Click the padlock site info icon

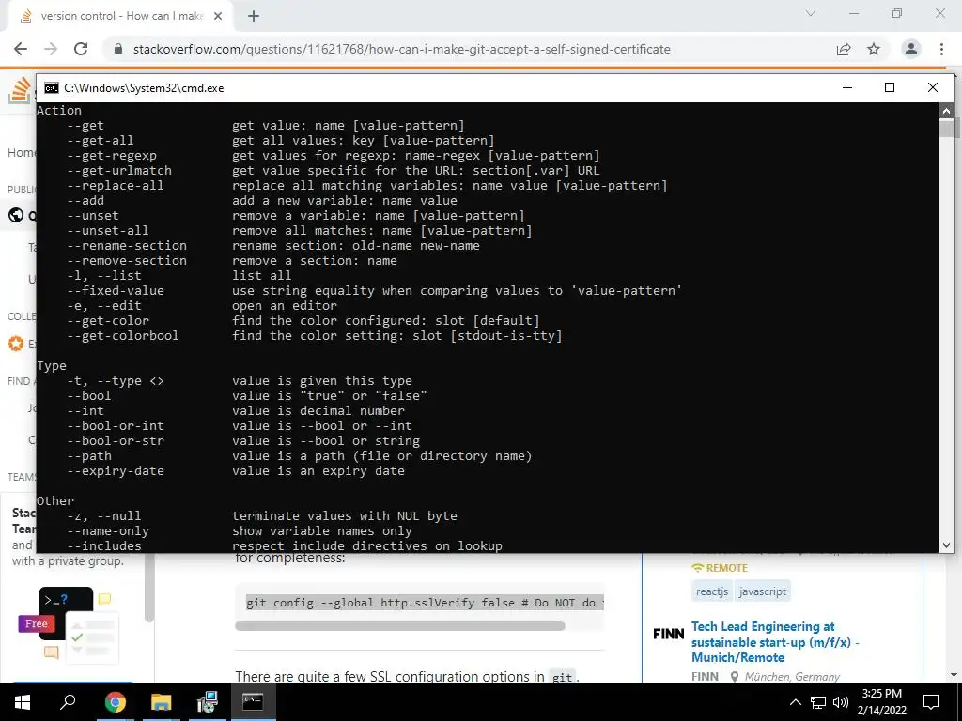pos(118,49)
